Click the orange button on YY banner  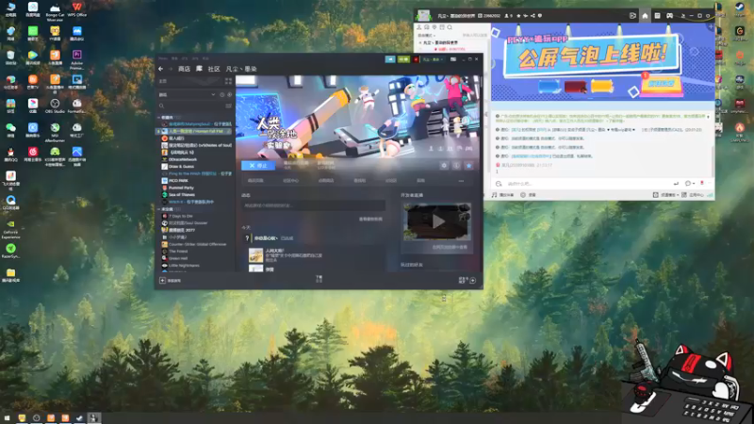click(x=662, y=84)
